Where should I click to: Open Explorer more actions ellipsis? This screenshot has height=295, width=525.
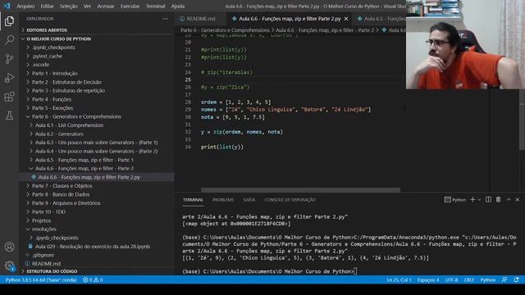pyautogui.click(x=166, y=19)
